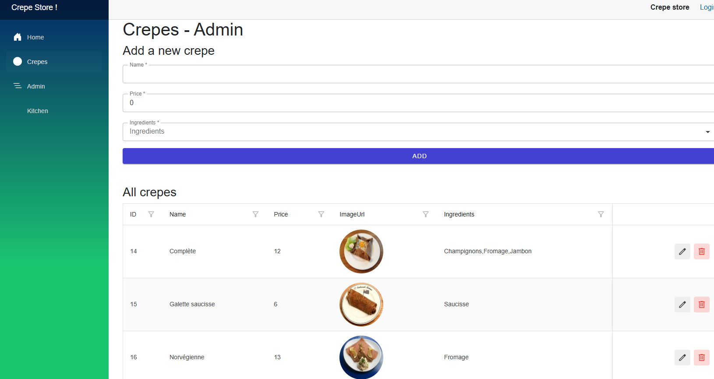Open the ID column filter icon

(x=151, y=214)
